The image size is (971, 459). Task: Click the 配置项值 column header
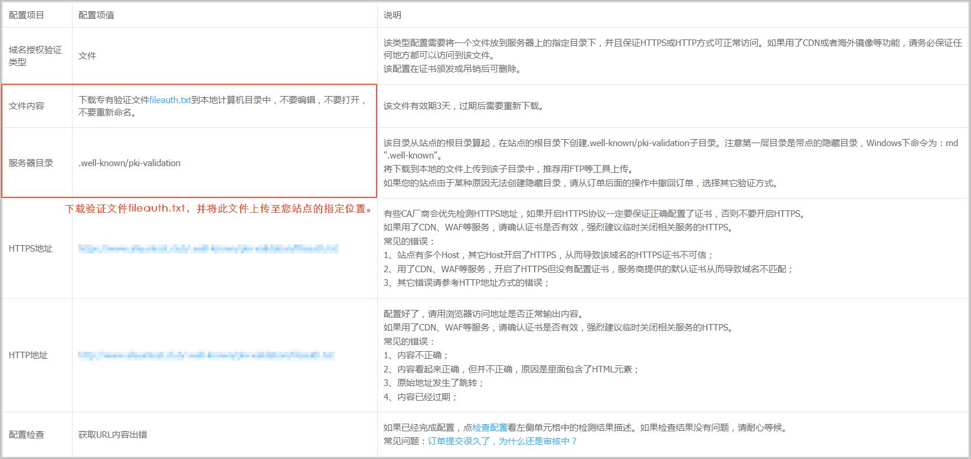click(96, 15)
